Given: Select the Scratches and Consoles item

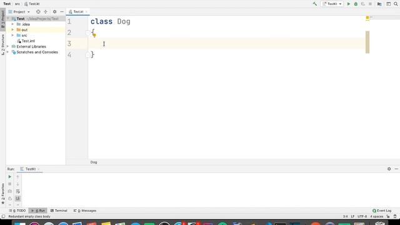Looking at the screenshot, I should (35, 52).
